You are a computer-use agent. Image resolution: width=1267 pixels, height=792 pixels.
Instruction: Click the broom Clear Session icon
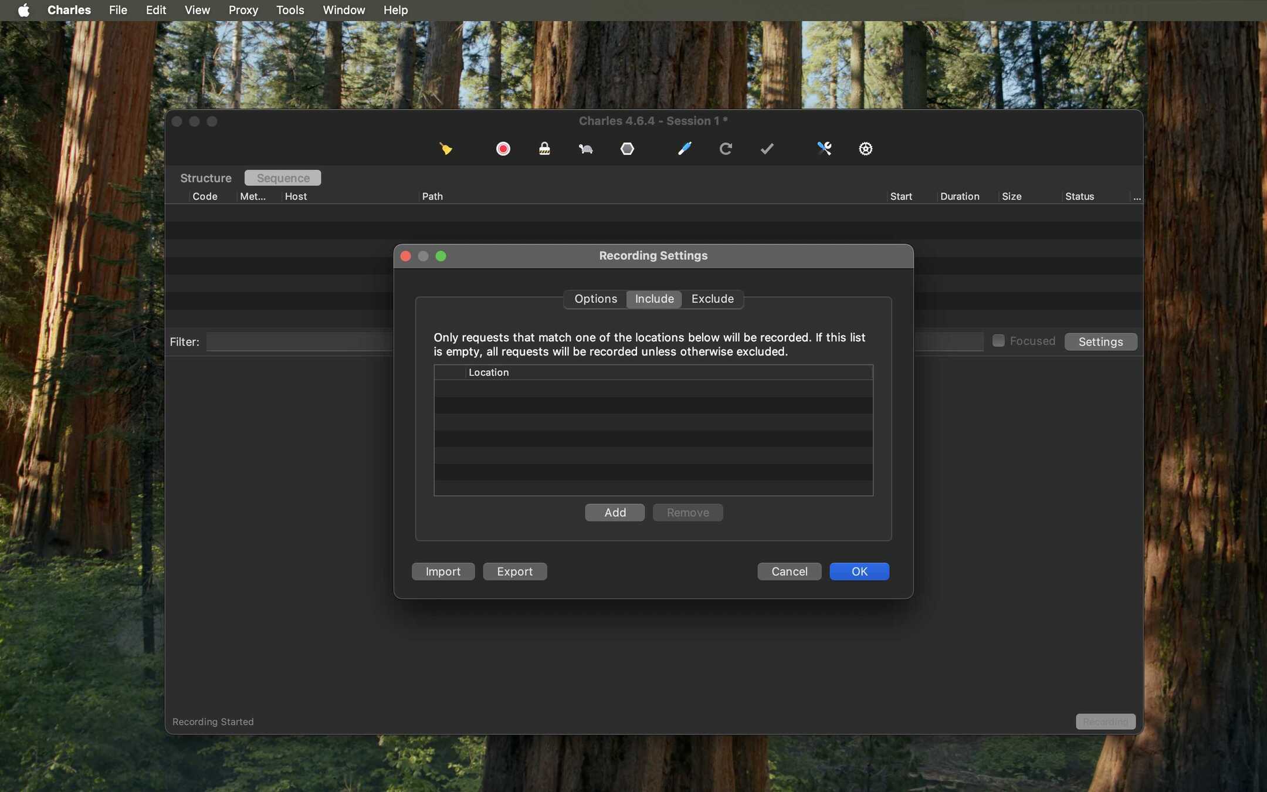pyautogui.click(x=446, y=149)
